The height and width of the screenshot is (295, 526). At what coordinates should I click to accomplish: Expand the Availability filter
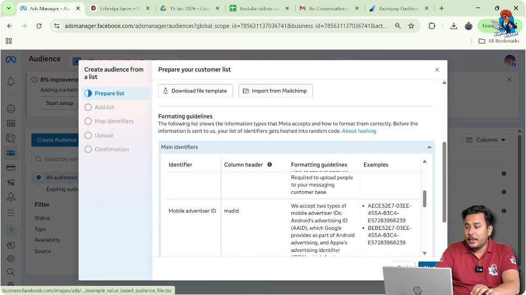coord(47,240)
